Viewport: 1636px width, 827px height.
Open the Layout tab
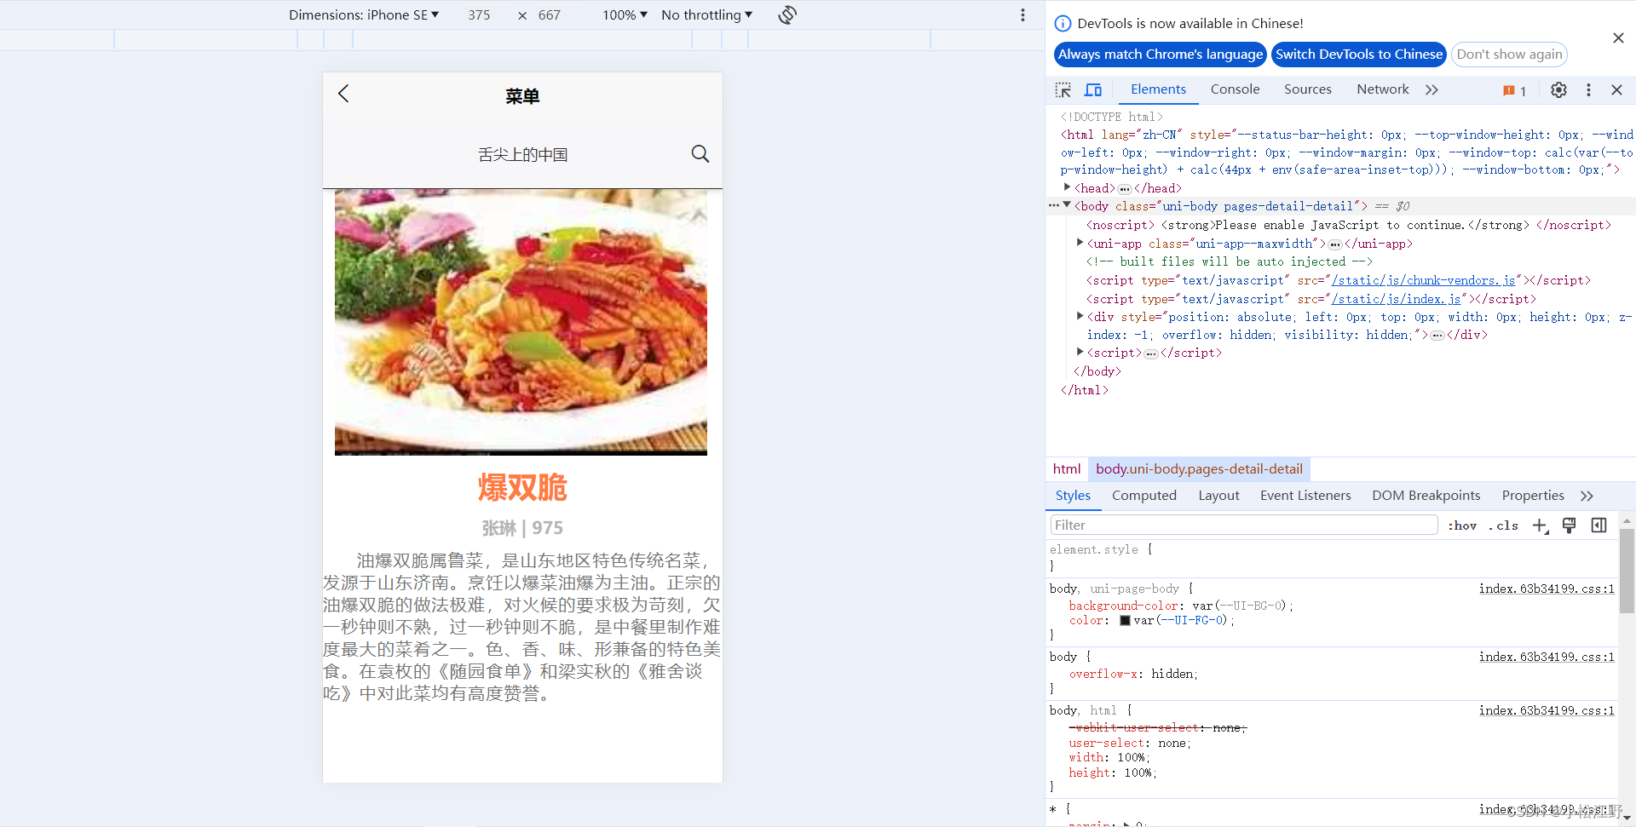click(x=1218, y=496)
